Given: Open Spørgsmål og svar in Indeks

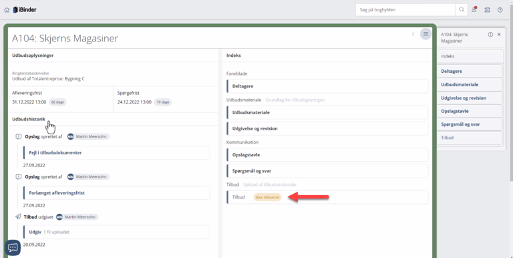Looking at the screenshot, I should (327, 171).
